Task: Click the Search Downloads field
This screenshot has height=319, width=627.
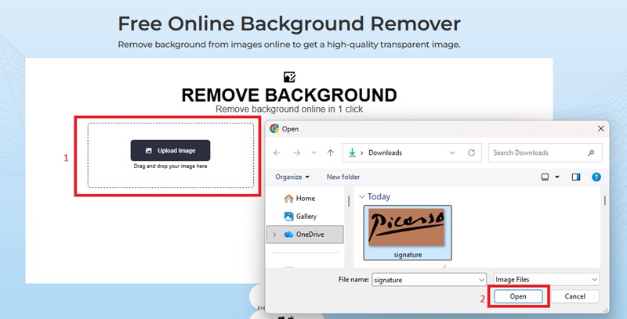Action: tap(545, 152)
